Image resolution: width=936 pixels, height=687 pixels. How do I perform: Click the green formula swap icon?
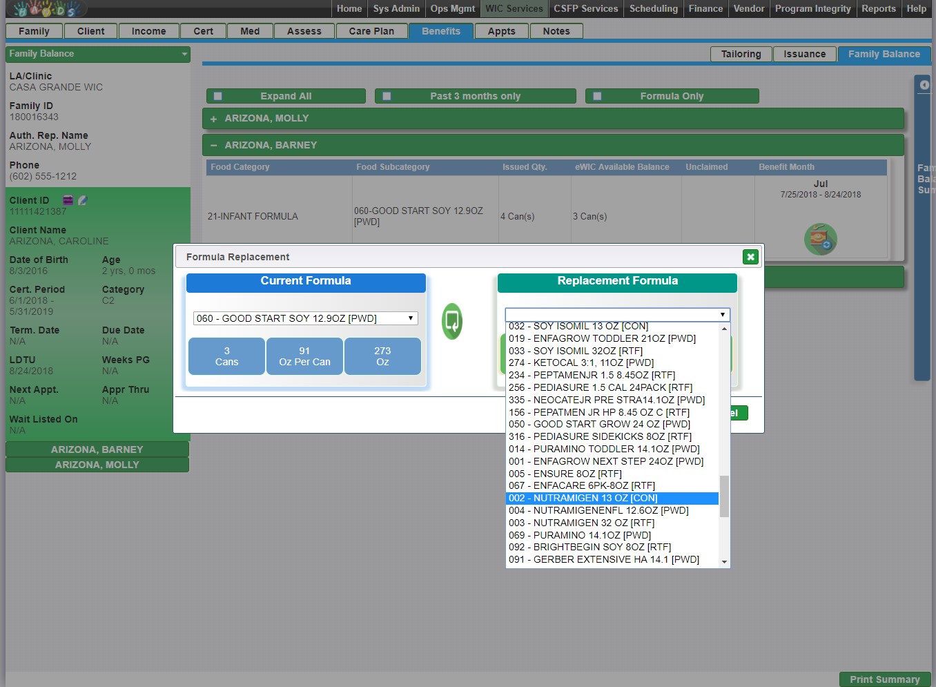click(x=451, y=321)
